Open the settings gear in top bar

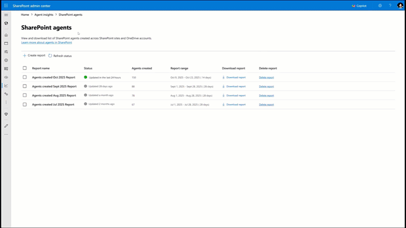[x=380, y=5]
